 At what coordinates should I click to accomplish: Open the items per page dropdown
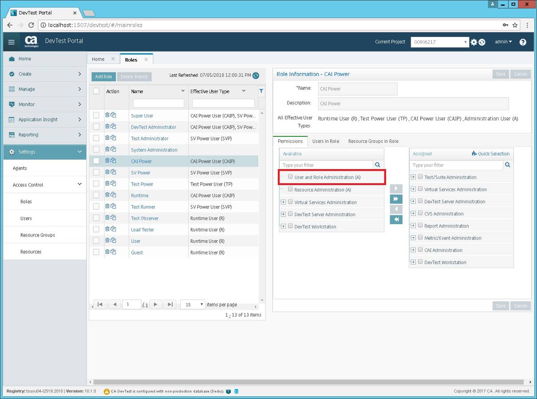[193, 304]
